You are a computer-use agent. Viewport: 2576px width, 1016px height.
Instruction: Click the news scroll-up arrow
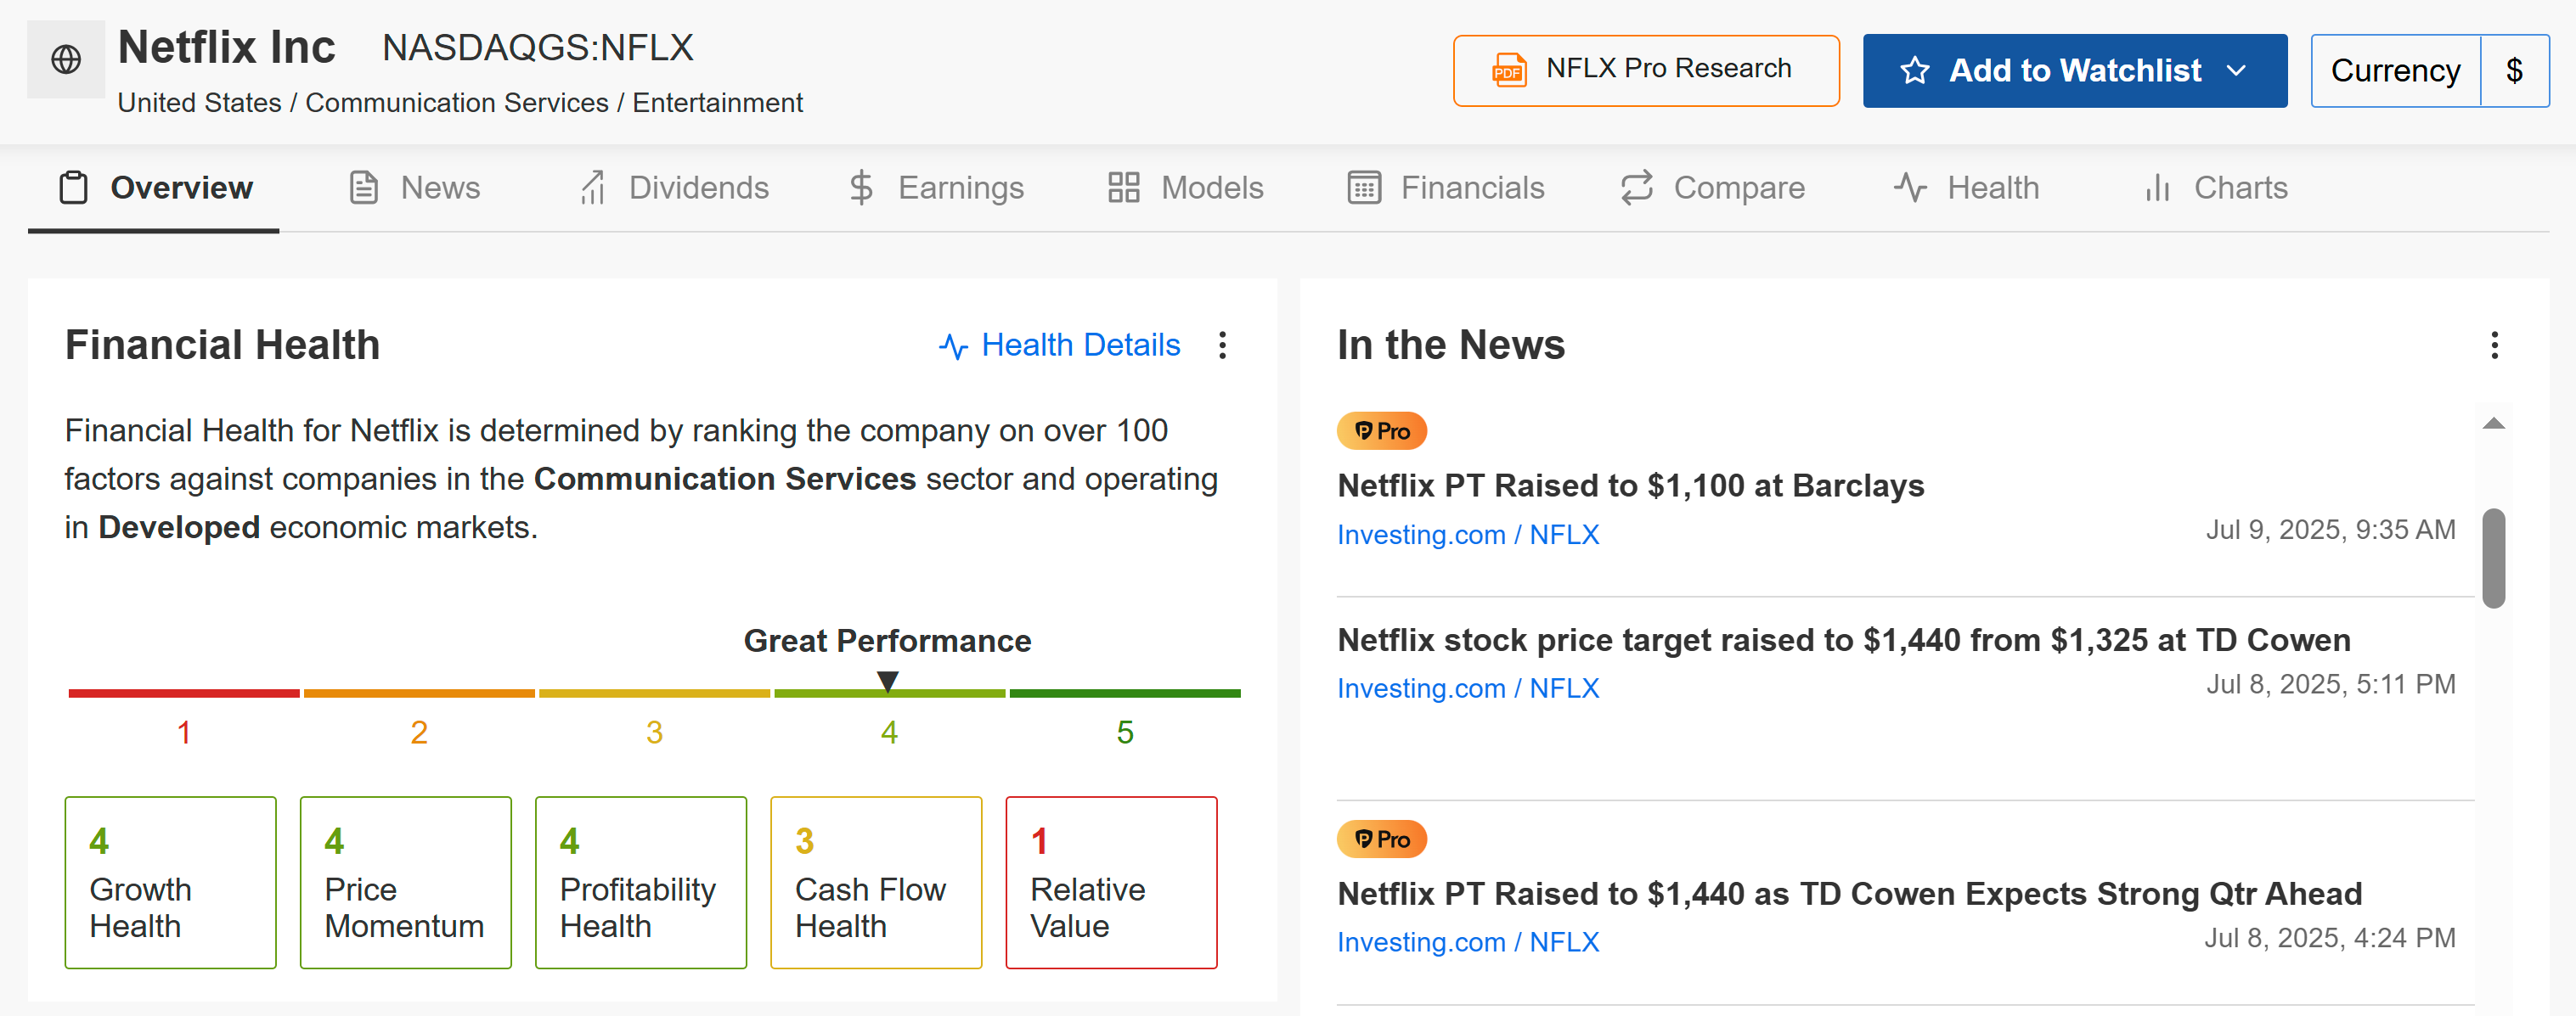pos(2493,424)
